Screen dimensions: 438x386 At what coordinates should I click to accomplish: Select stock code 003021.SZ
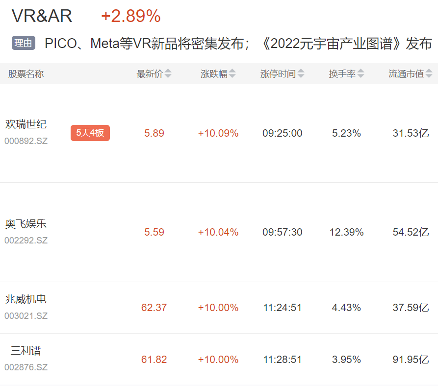tap(26, 316)
